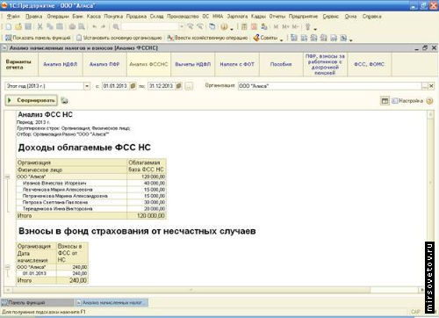This screenshot has height=318, width=439.
Task: Click the Организация field ООО "Алиса"
Action: [329, 86]
